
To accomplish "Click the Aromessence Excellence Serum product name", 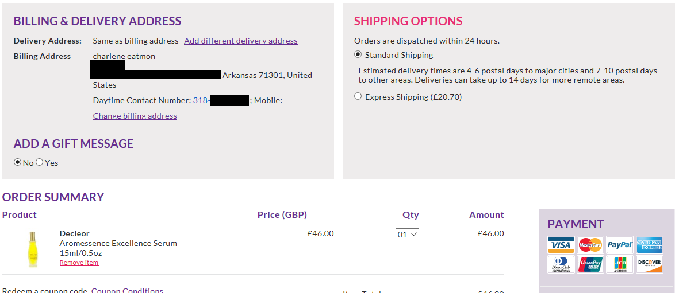I will (x=118, y=243).
